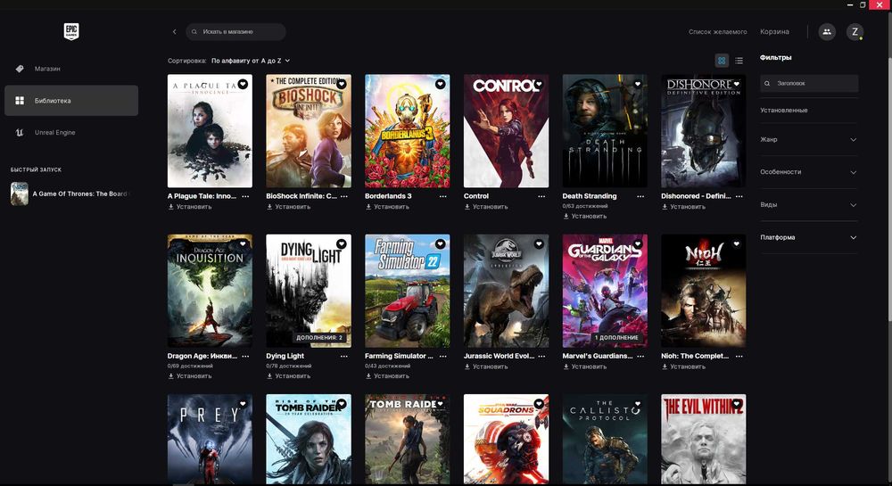
Task: Toggle favorite heart on Control cover
Action: coord(539,84)
